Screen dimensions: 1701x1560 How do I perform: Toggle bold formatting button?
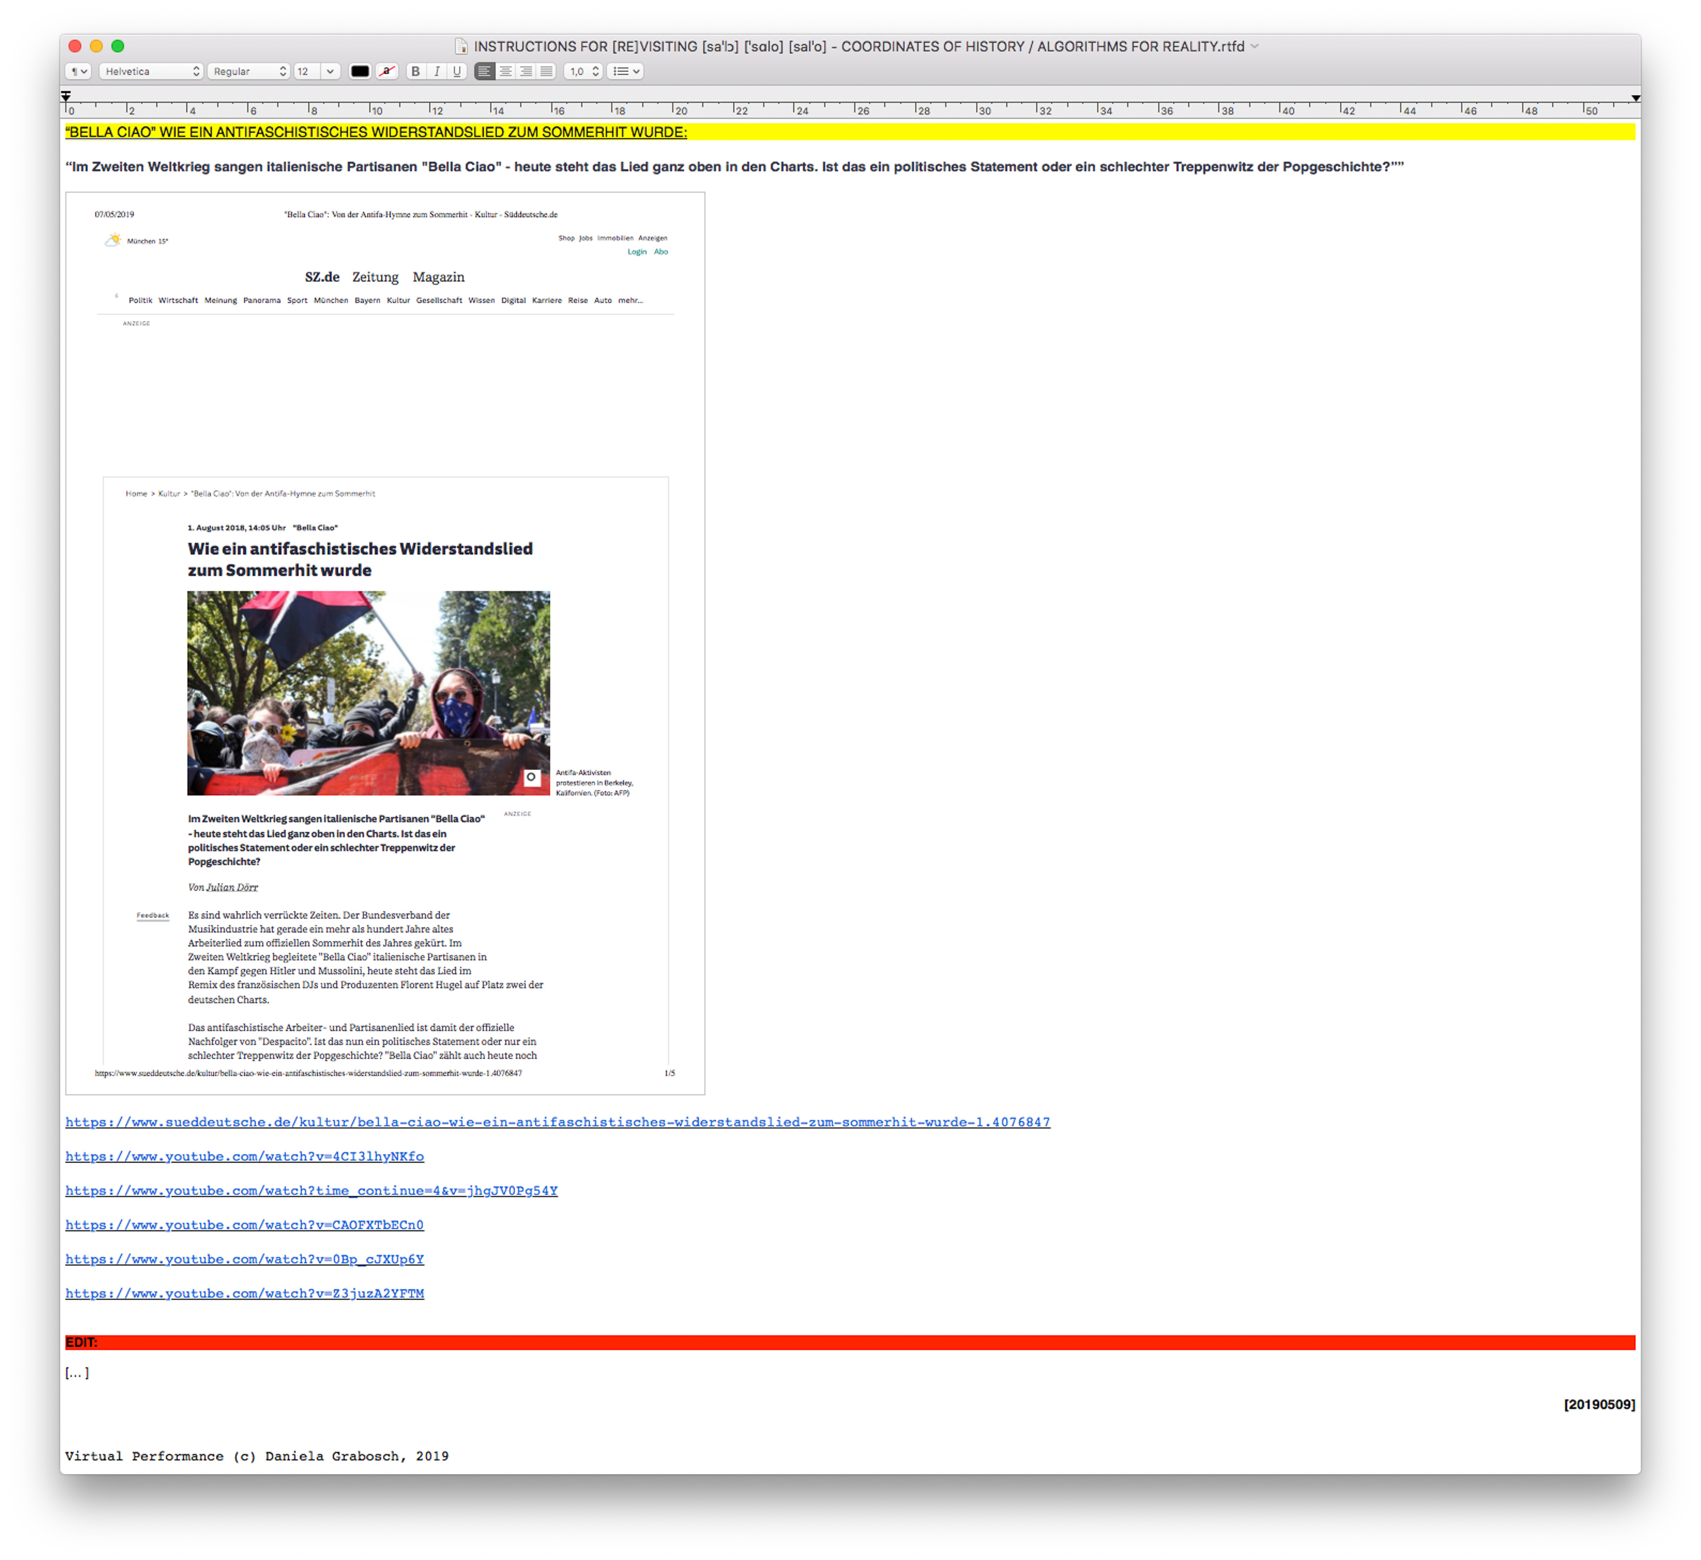(415, 72)
